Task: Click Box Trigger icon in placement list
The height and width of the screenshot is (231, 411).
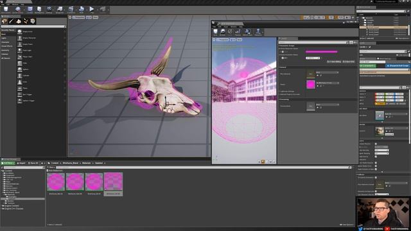Action: coord(20,94)
